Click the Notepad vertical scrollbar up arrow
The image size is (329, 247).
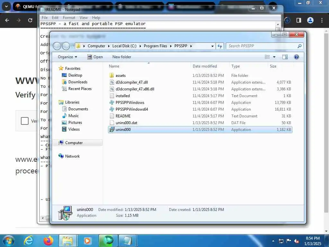(x=278, y=24)
